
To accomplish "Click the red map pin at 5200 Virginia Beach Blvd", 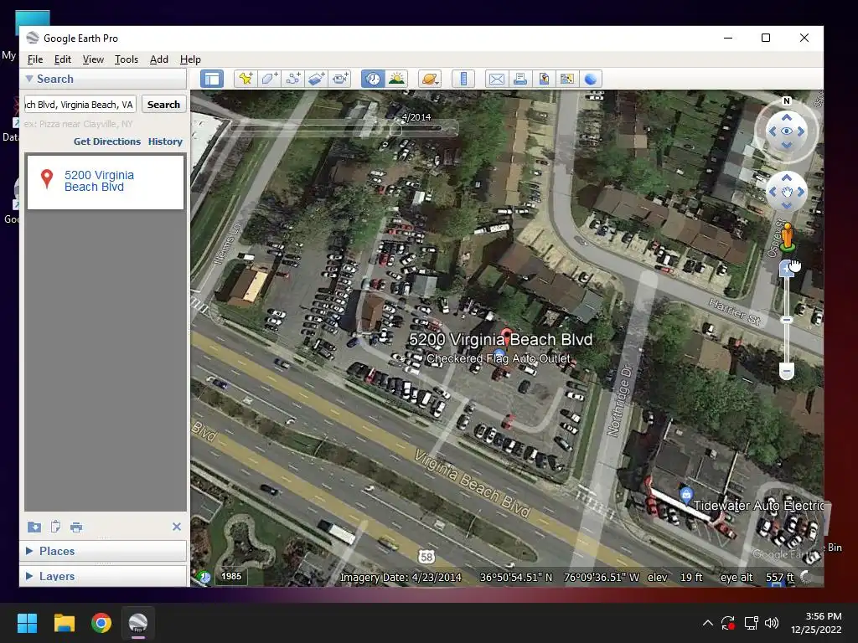I will [x=506, y=335].
